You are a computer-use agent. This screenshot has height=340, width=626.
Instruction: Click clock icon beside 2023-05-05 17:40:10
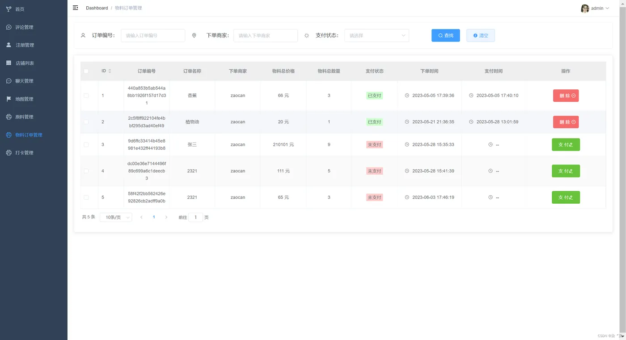point(471,96)
